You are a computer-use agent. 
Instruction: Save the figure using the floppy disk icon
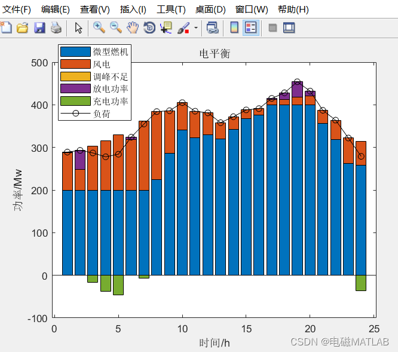tap(39, 27)
